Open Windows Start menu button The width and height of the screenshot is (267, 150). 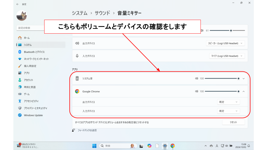click(94, 146)
